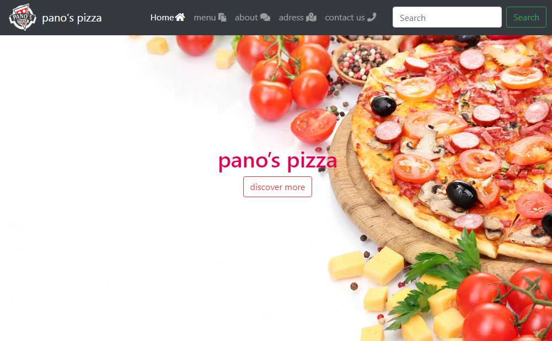Screen dimensions: 552x341
Task: Click the map marker icon beside adress
Action: coord(311,17)
